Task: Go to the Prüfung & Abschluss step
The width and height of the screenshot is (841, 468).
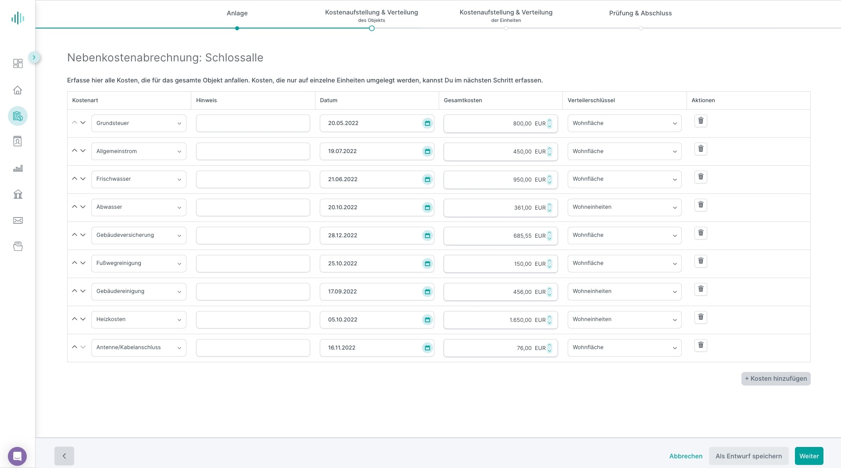Action: 641,13
